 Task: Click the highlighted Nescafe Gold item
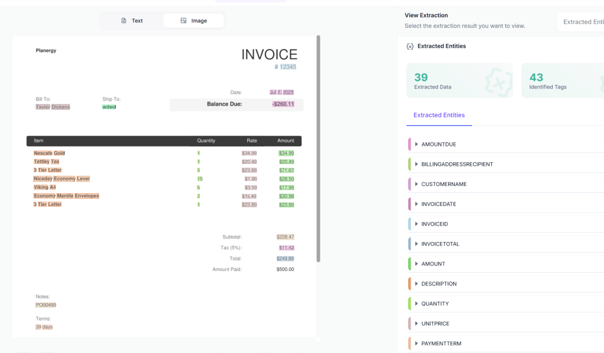click(50, 153)
